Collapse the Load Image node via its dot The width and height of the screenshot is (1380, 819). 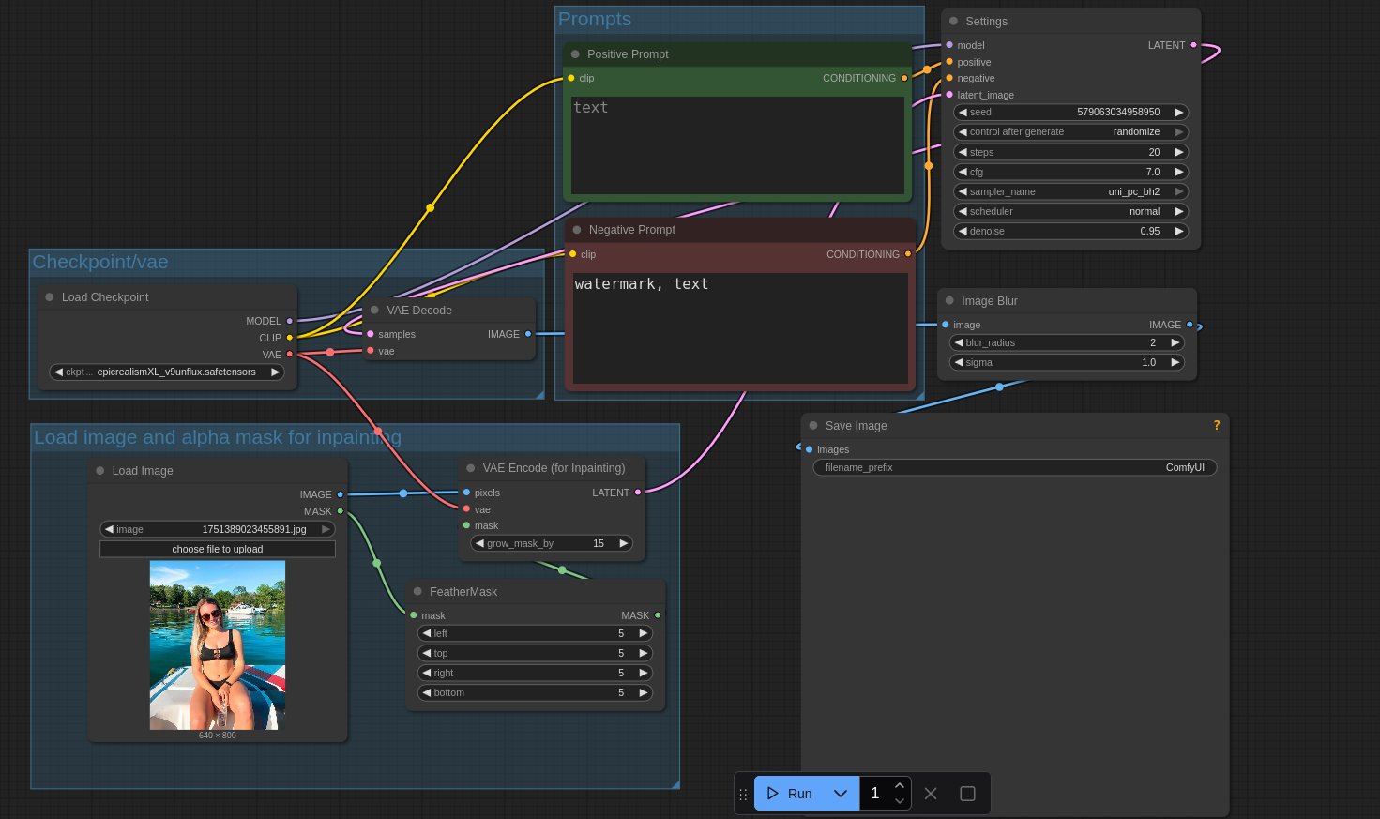click(x=100, y=470)
